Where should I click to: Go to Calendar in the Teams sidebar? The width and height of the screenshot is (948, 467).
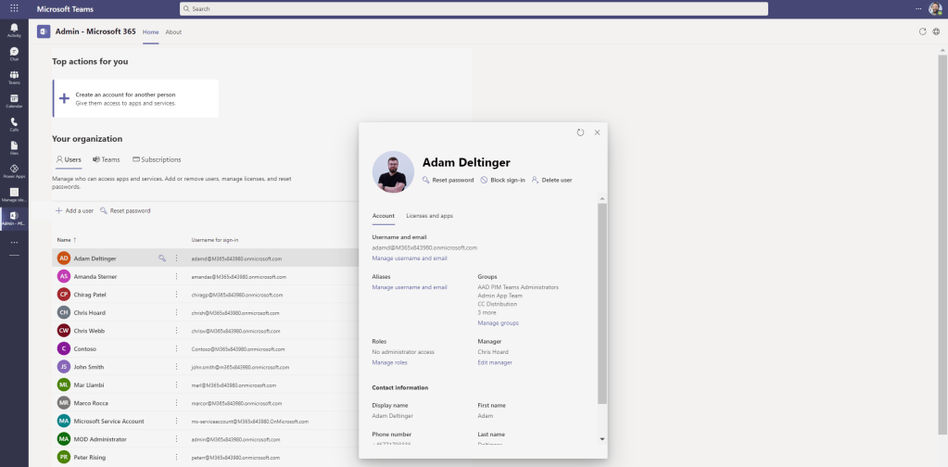pyautogui.click(x=14, y=100)
